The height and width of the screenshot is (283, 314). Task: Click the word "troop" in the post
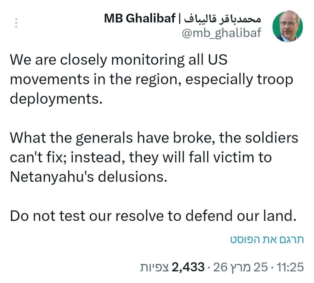click(274, 80)
